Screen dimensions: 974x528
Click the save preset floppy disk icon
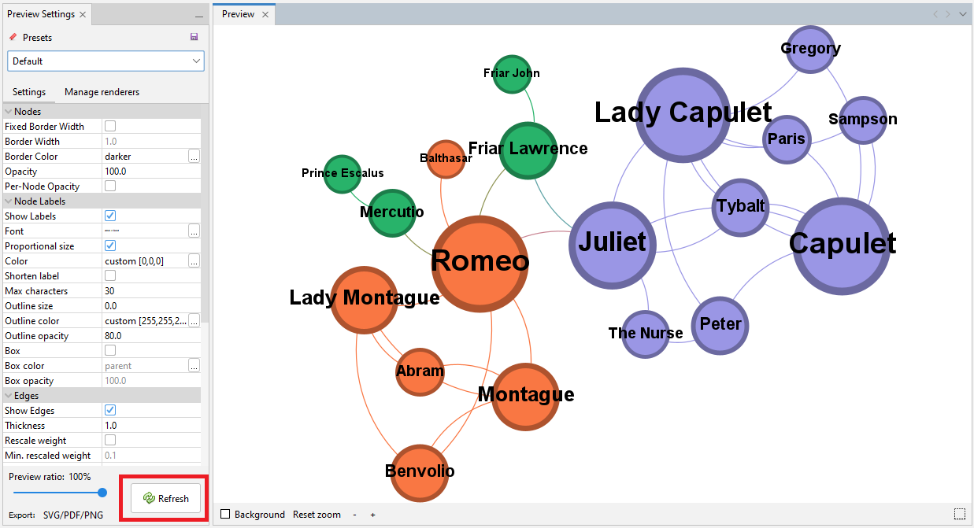coord(194,37)
